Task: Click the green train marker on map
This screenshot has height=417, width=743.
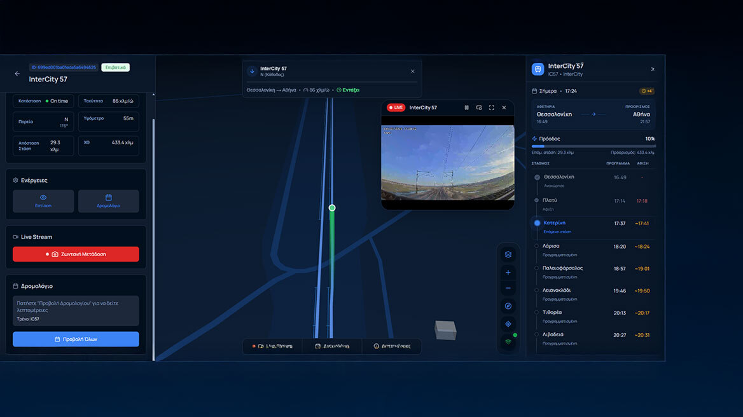Action: tap(331, 208)
